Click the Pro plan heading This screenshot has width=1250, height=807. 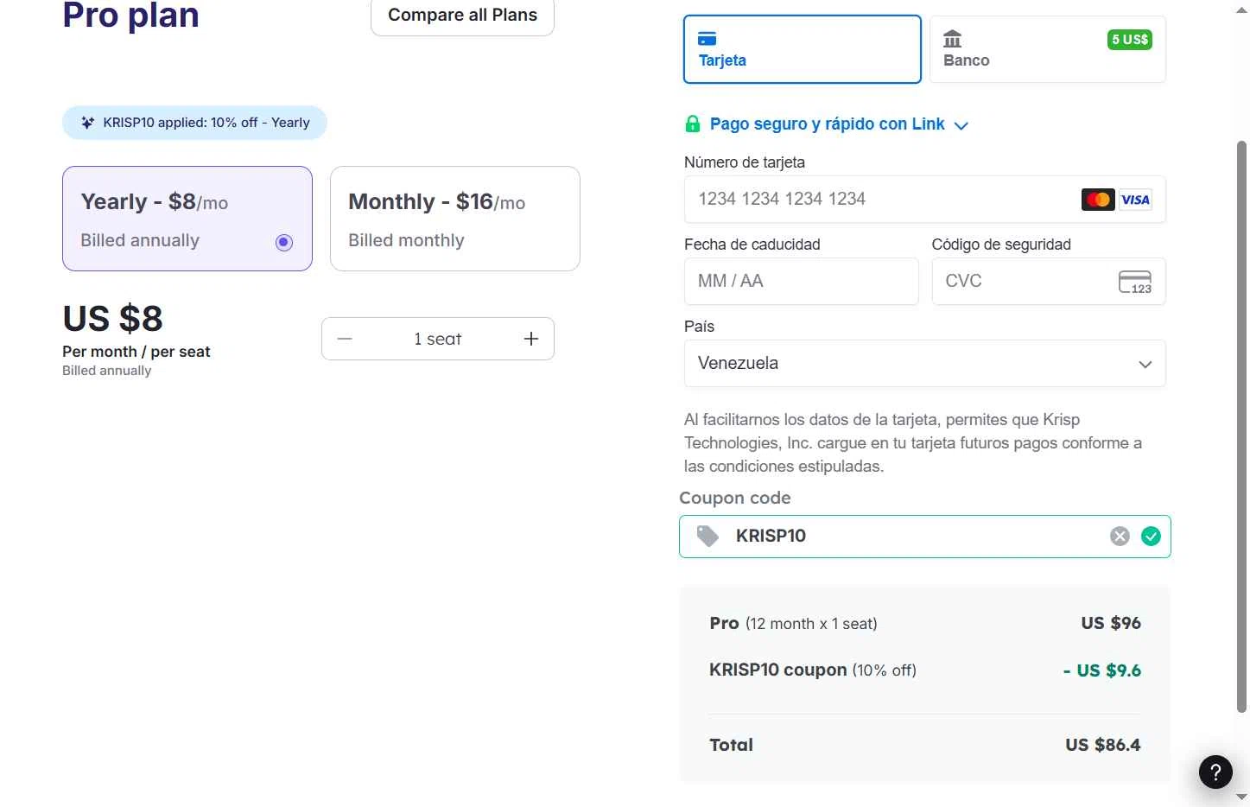pyautogui.click(x=131, y=16)
